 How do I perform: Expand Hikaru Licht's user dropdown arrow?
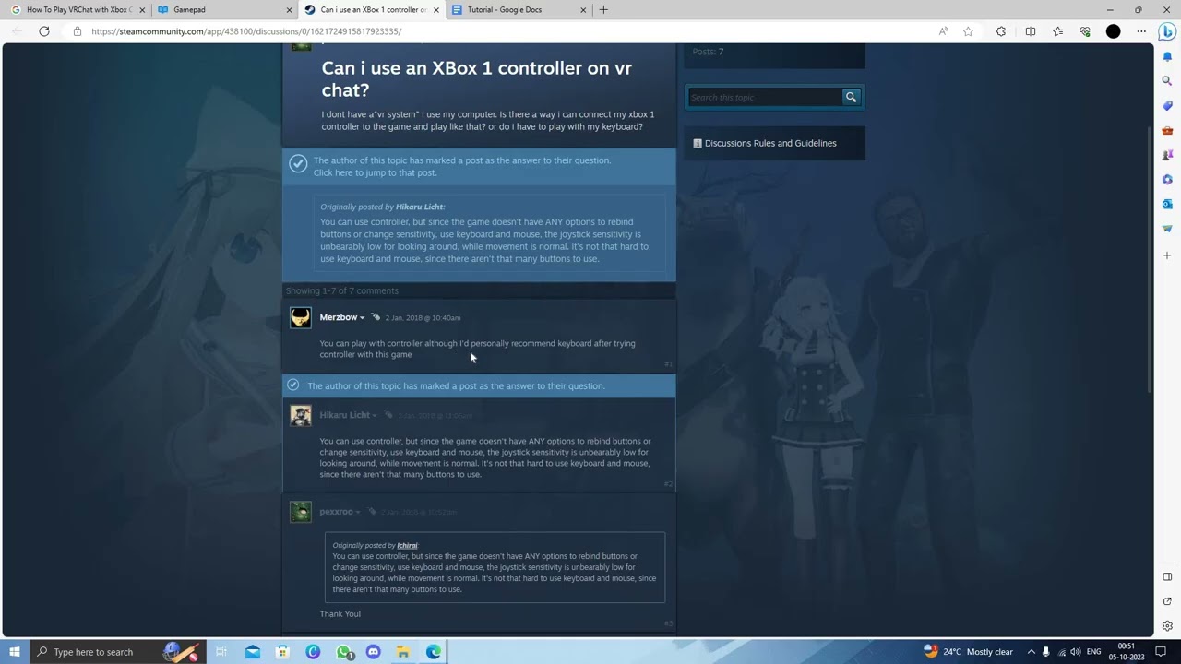click(375, 416)
